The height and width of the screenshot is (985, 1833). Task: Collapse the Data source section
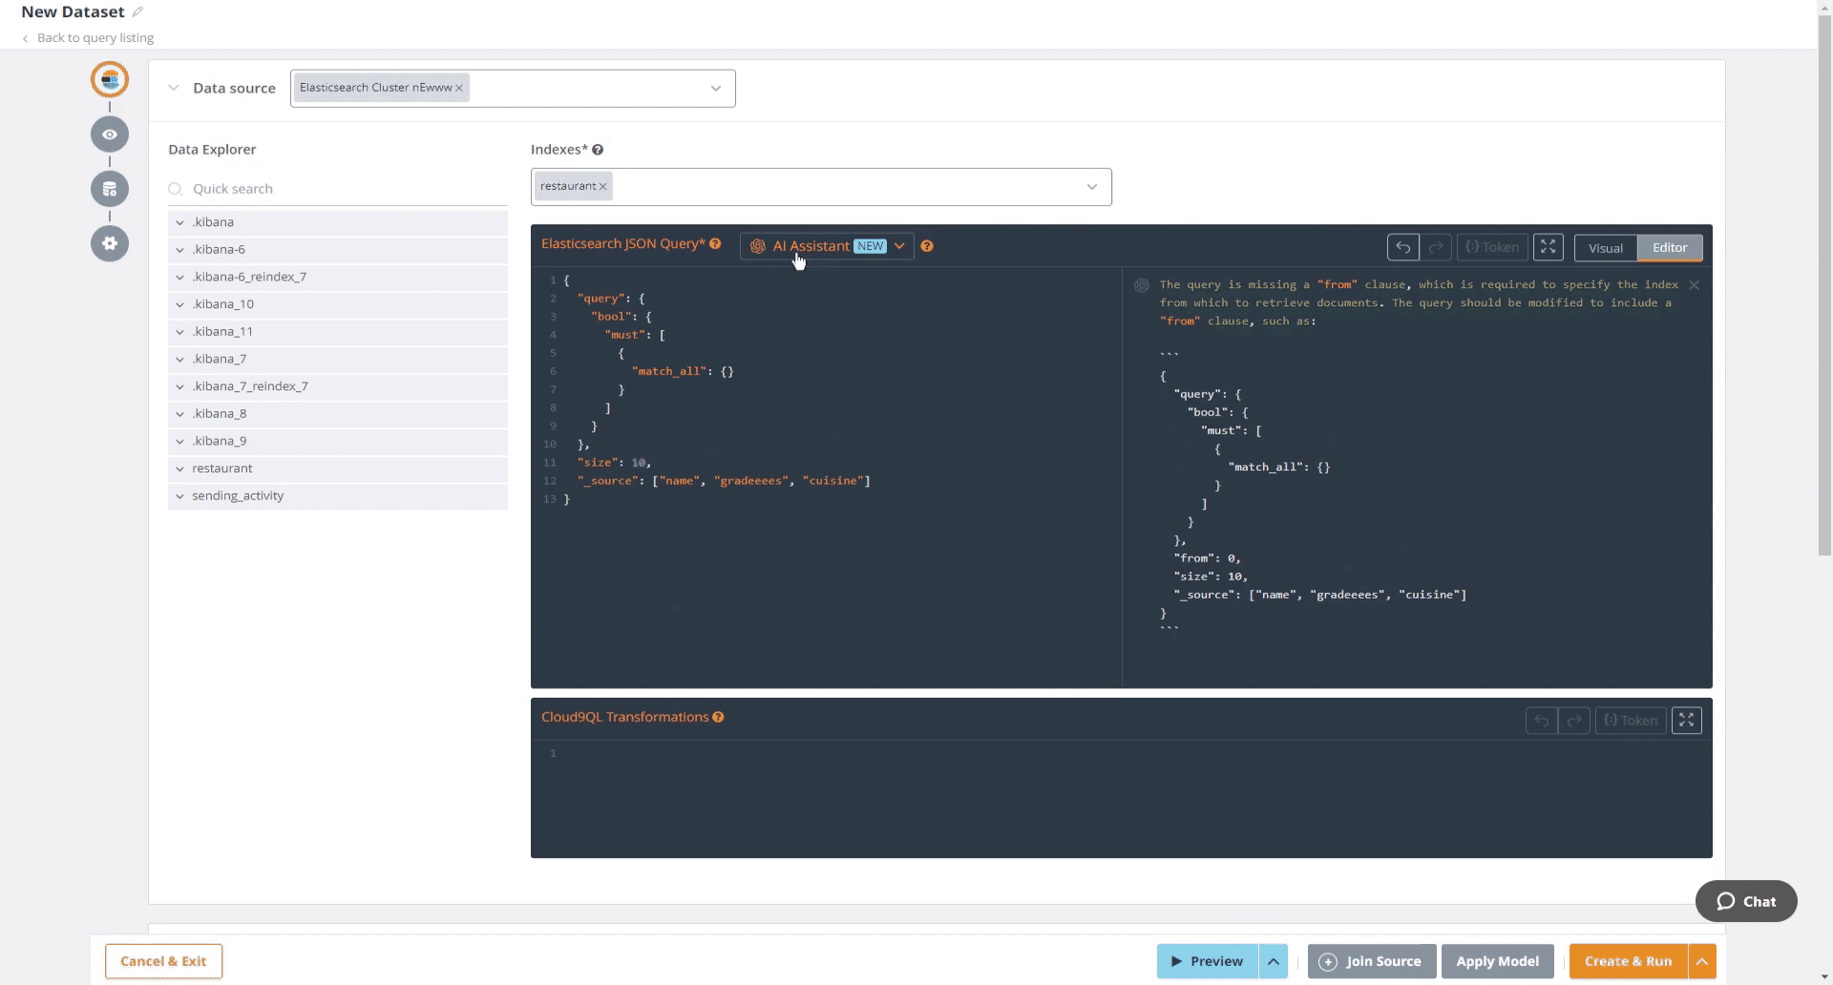174,88
